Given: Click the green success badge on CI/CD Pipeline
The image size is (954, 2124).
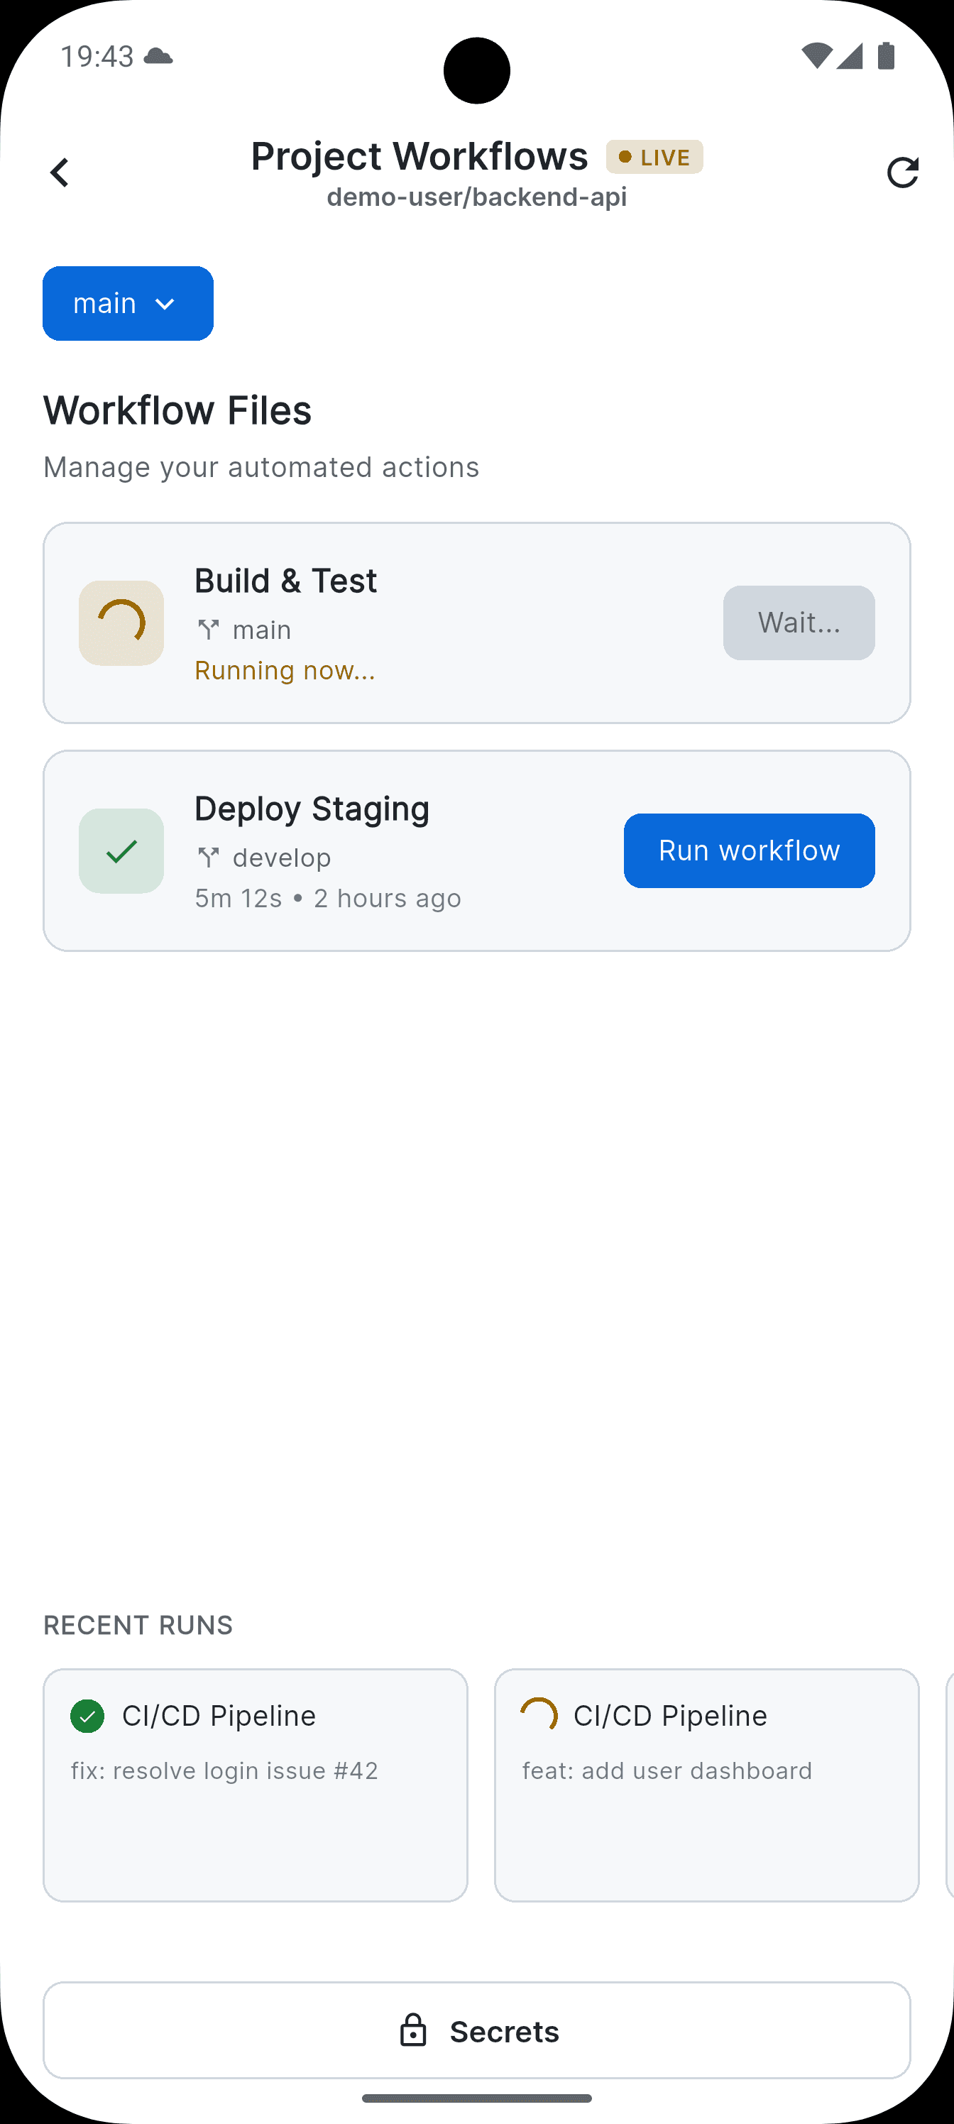Looking at the screenshot, I should (89, 1715).
